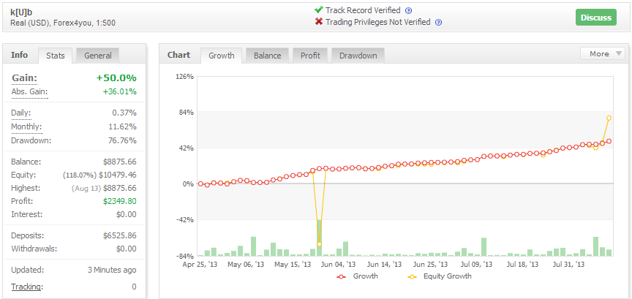The width and height of the screenshot is (632, 299).
Task: Click the tallest green volume bar
Action: (x=319, y=238)
